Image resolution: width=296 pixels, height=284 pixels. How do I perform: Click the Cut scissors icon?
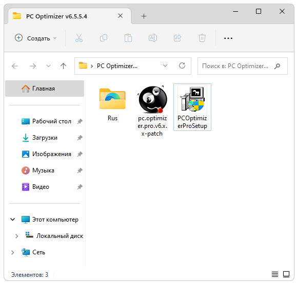coord(79,38)
